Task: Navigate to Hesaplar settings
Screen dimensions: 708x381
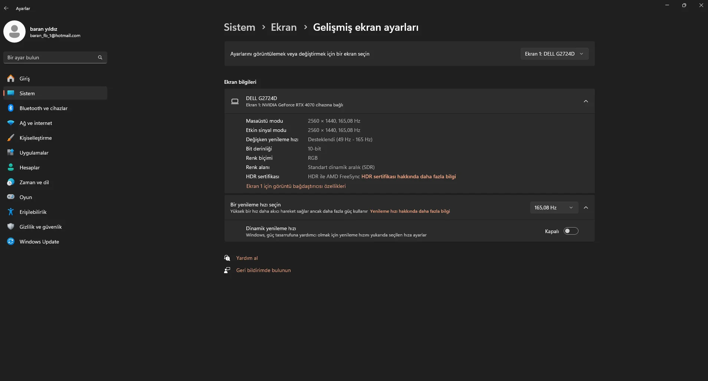Action: point(55,167)
